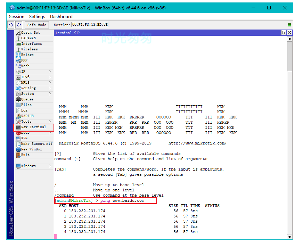This screenshot has height=248, width=303.
Task: Expand the Windows submenu arrow
Action: tap(50, 166)
